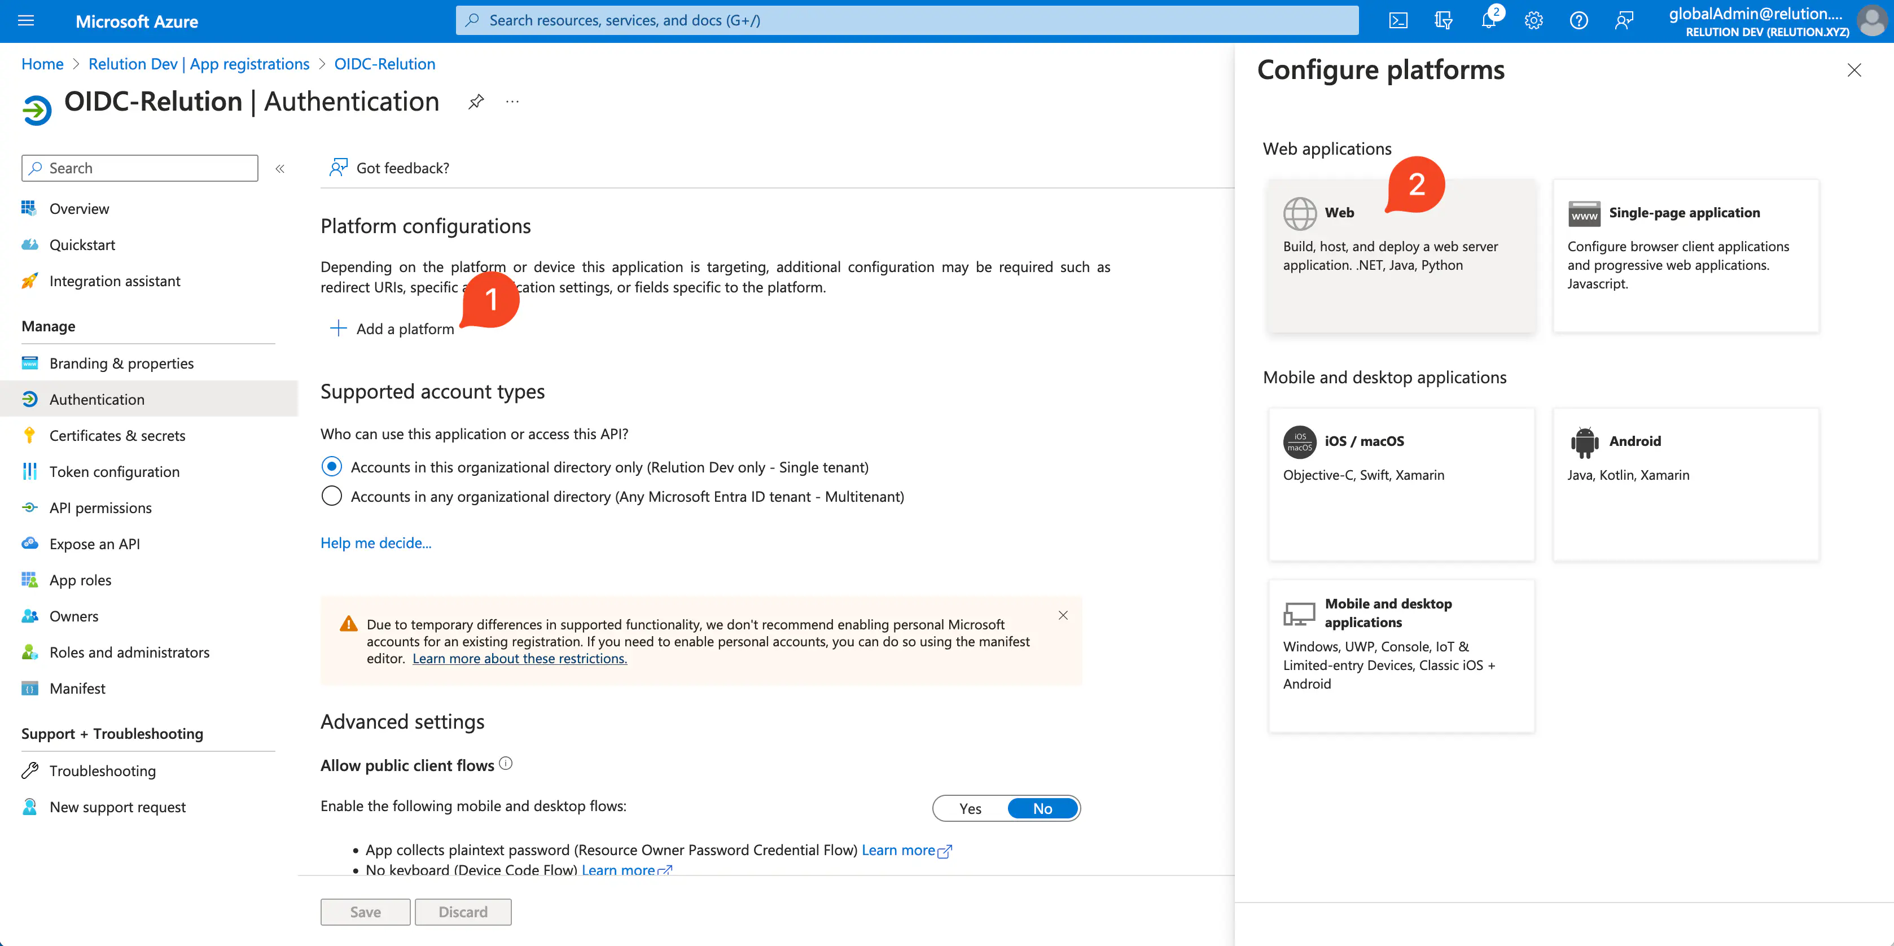This screenshot has height=946, width=1894.
Task: Open Certificates & secrets in sidebar
Action: tap(117, 436)
